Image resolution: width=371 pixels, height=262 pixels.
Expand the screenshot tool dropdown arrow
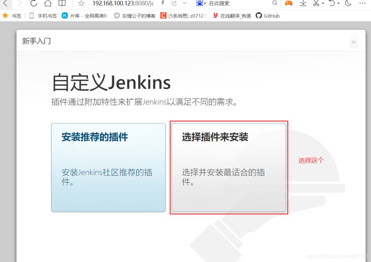click(323, 3)
